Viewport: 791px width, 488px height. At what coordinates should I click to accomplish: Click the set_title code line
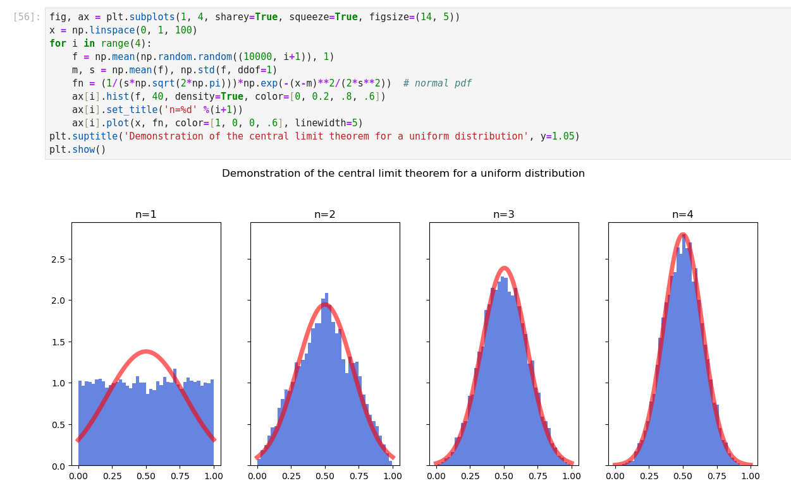[157, 110]
